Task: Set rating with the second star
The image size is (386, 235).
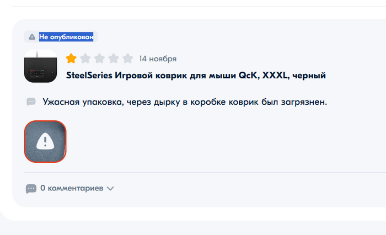Action: (x=85, y=58)
